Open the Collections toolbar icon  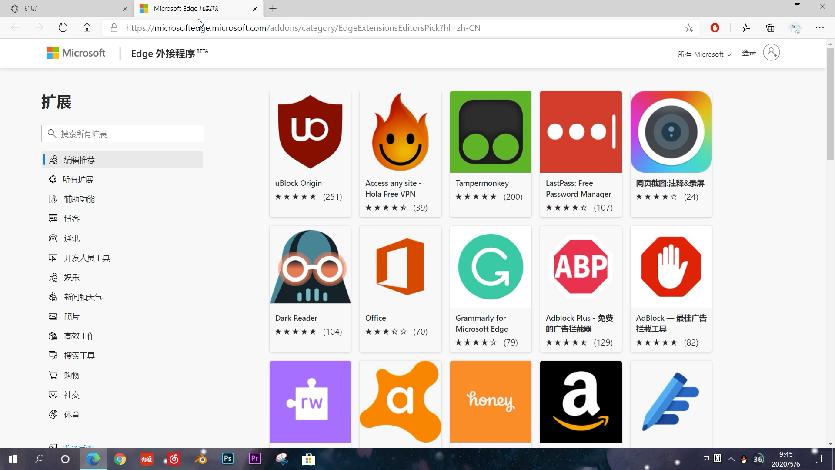[x=770, y=28]
